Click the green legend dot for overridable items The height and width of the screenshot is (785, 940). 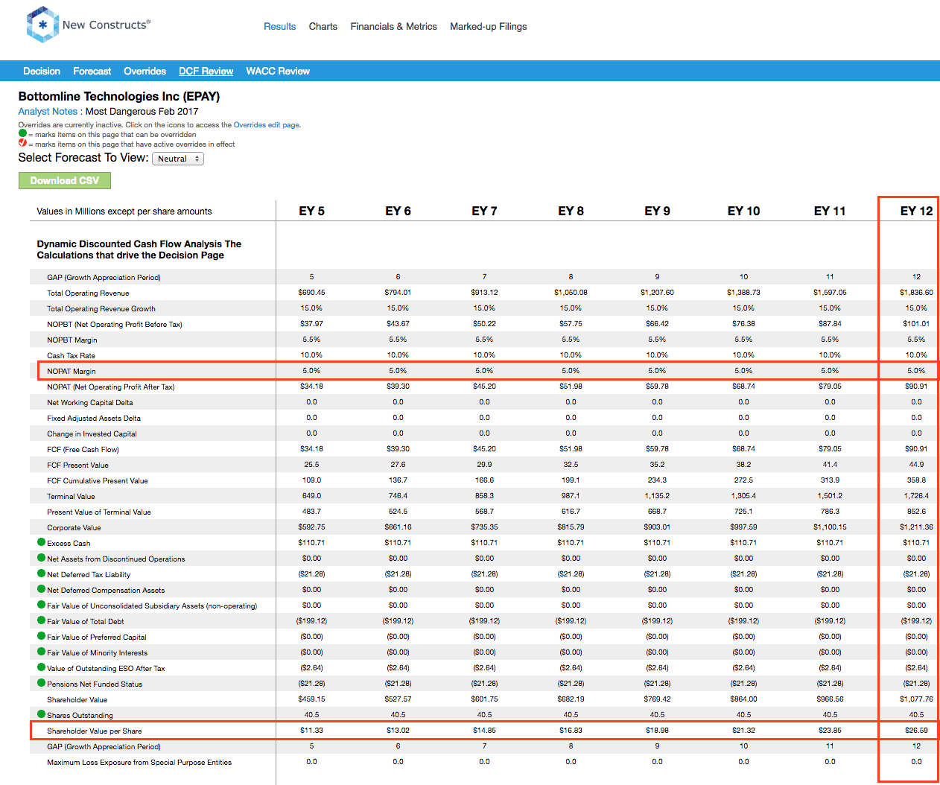coord(22,133)
